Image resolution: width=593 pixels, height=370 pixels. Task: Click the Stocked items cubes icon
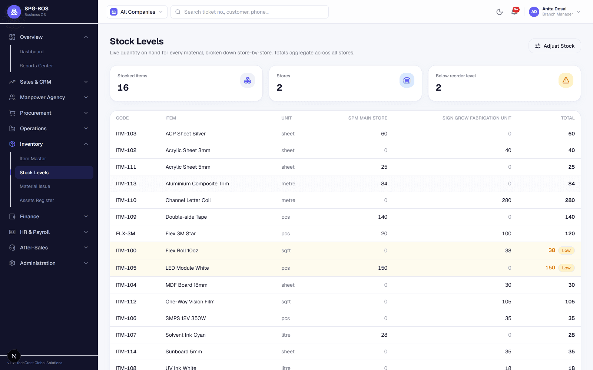(x=248, y=80)
